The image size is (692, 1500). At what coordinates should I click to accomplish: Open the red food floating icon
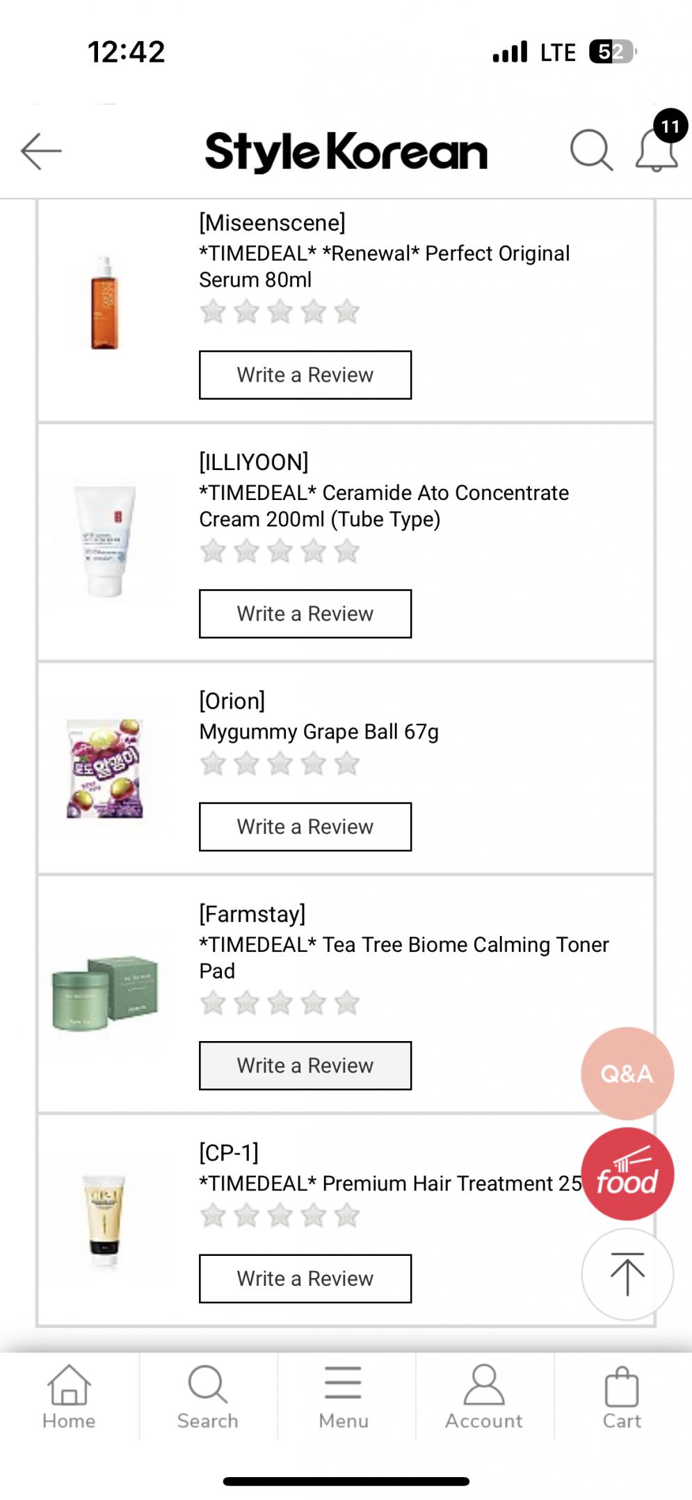click(x=627, y=1174)
